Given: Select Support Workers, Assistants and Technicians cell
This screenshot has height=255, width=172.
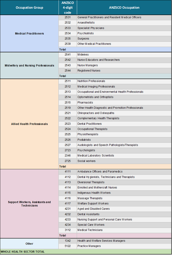Looking at the screenshot, I should point(29,204).
